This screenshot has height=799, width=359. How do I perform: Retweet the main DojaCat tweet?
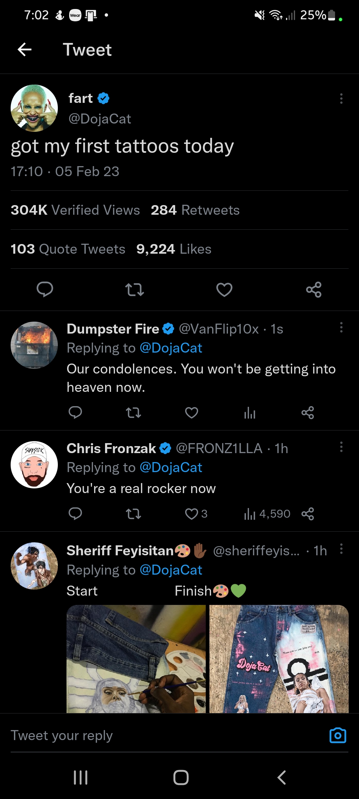point(134,289)
